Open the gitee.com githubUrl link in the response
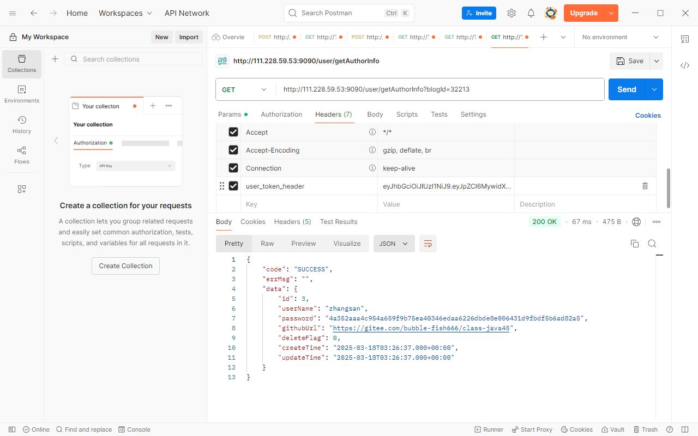This screenshot has height=436, width=698. (421, 328)
